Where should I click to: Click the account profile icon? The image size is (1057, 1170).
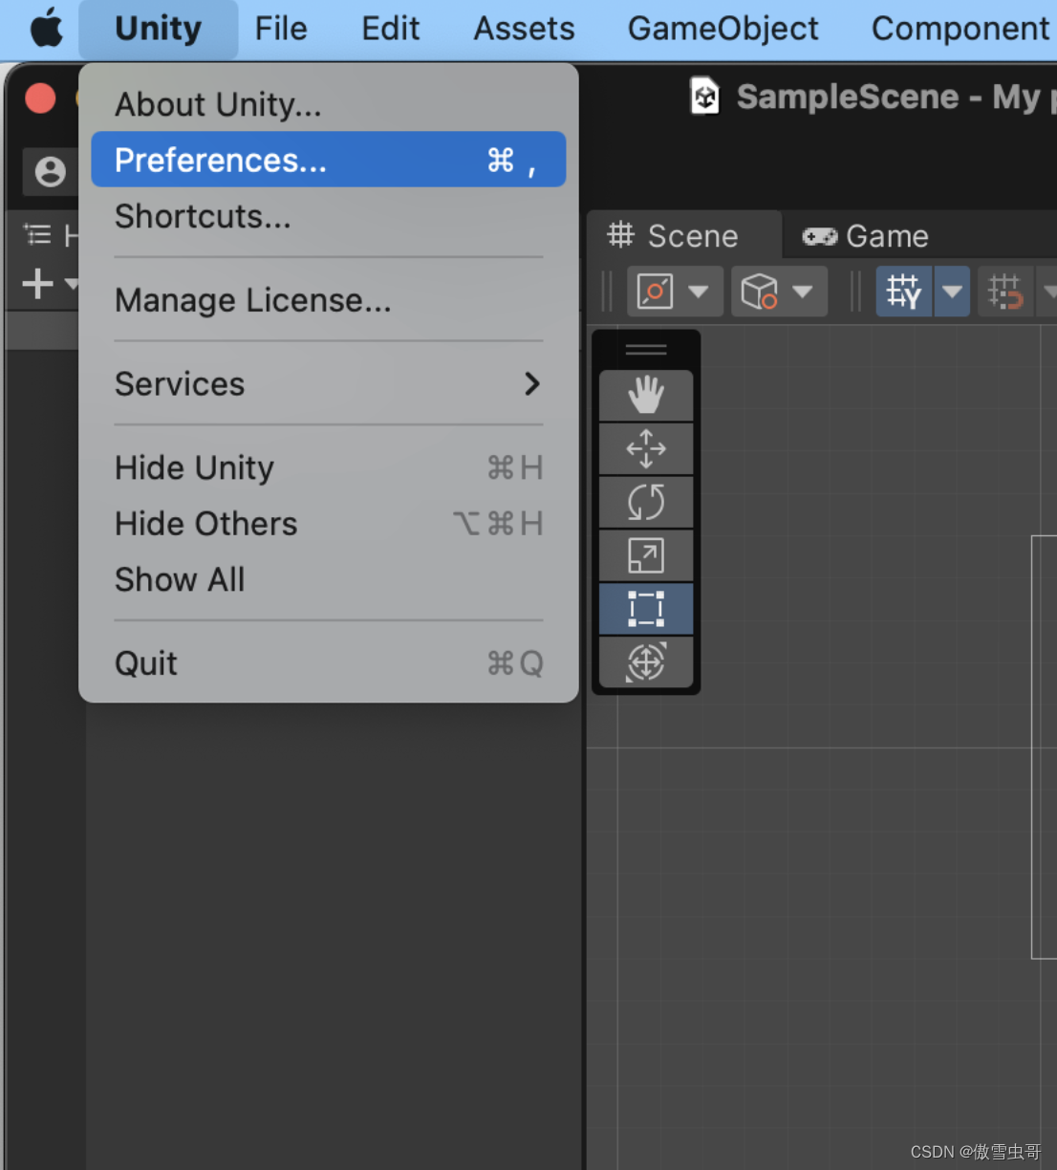tap(50, 172)
